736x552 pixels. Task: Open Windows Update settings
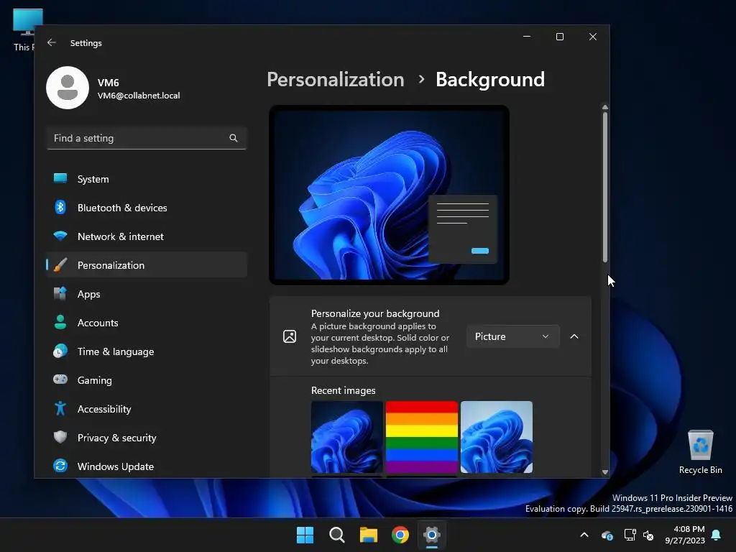pyautogui.click(x=147, y=466)
